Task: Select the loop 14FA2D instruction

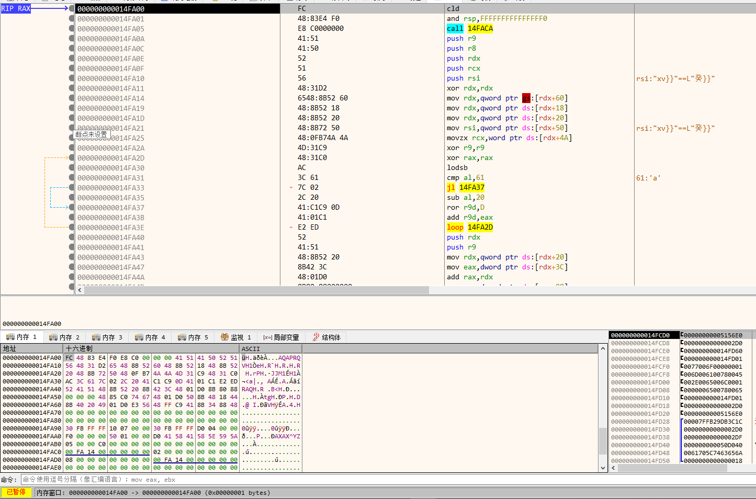Action: (470, 228)
